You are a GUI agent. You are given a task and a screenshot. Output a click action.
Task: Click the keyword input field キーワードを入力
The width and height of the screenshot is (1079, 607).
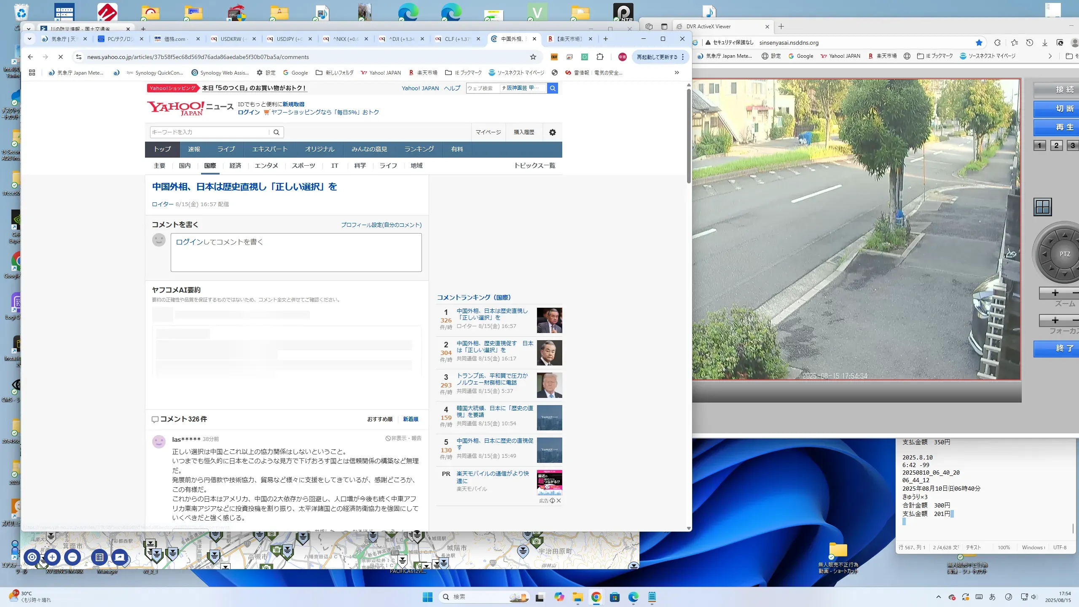pyautogui.click(x=209, y=132)
